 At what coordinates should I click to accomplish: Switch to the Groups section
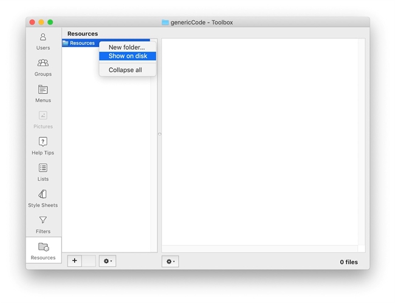pyautogui.click(x=43, y=67)
